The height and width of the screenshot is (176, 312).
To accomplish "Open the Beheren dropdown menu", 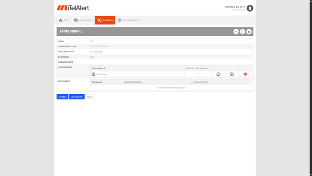I will click(x=105, y=20).
